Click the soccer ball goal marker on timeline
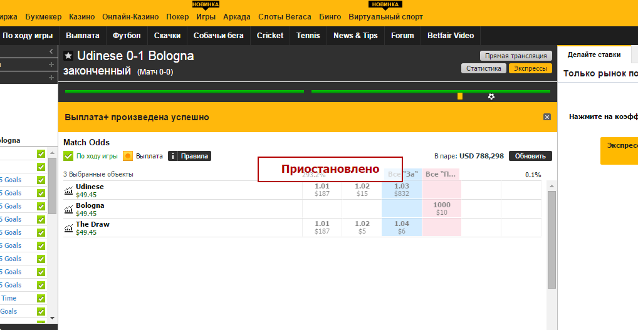 (x=491, y=96)
